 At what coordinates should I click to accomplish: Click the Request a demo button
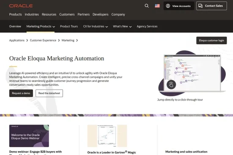(21, 93)
